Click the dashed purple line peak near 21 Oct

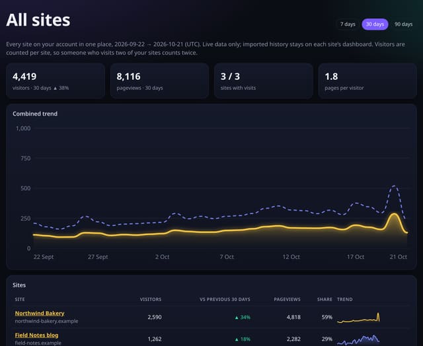pyautogui.click(x=395, y=186)
